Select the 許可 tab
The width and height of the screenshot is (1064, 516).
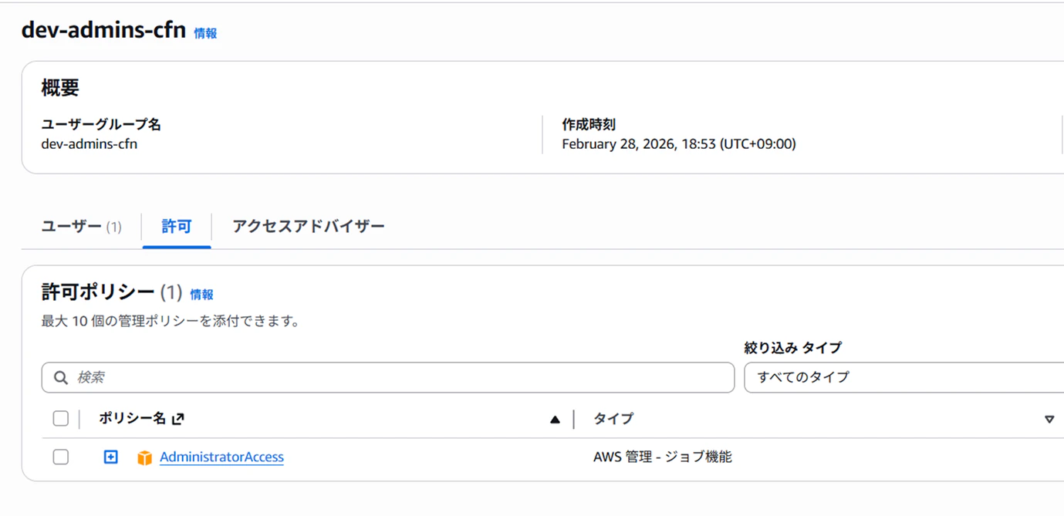pos(177,227)
